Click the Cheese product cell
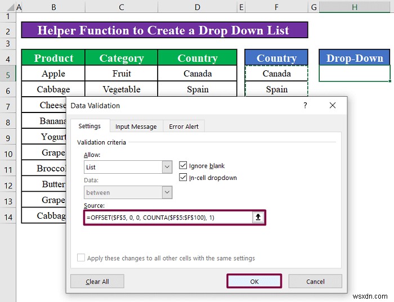 44,105
